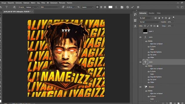Open the workspace switcher icon

coord(182,7)
